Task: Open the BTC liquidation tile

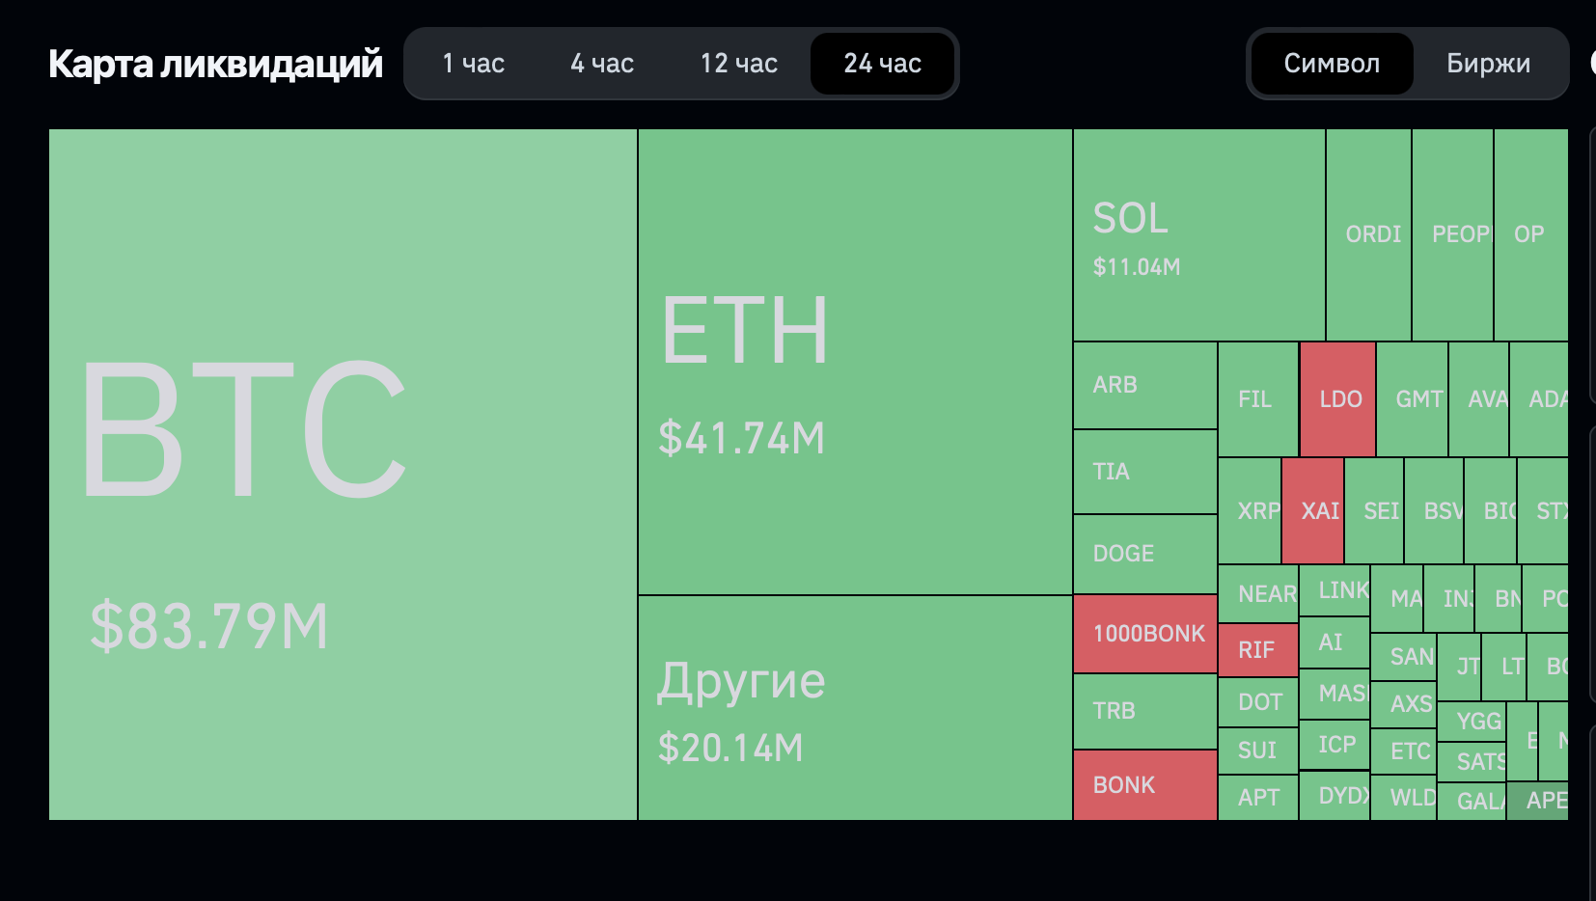Action: click(343, 475)
